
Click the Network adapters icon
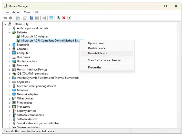pyautogui.click(x=14, y=94)
